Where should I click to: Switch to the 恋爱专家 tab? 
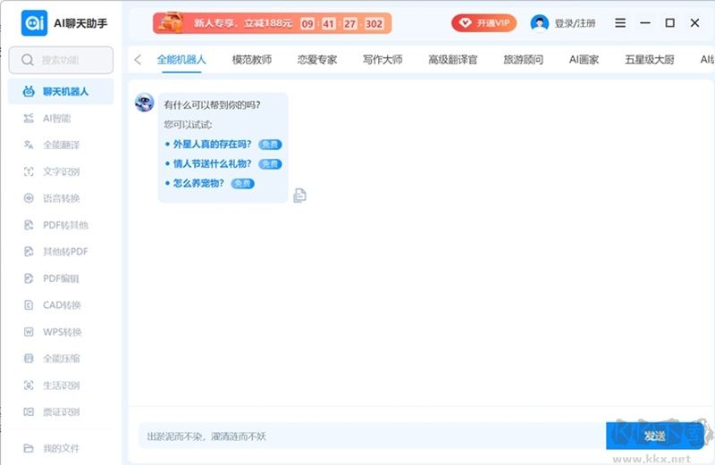click(x=317, y=60)
